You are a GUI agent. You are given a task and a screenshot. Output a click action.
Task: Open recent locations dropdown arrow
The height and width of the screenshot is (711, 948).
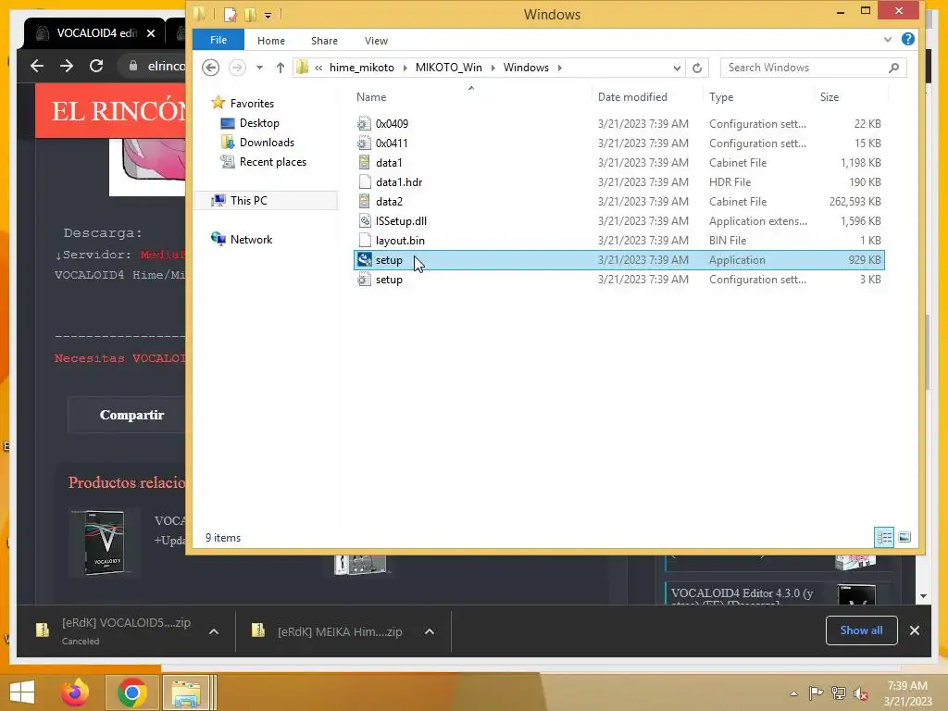(x=259, y=68)
